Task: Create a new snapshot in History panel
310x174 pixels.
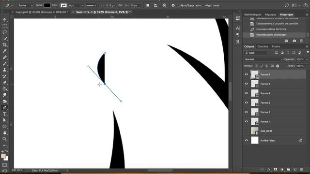Action: pos(294,41)
